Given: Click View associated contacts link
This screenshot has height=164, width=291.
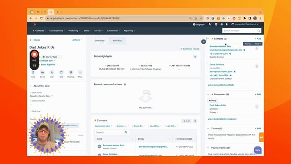Looking at the screenshot, I should click(221, 85).
